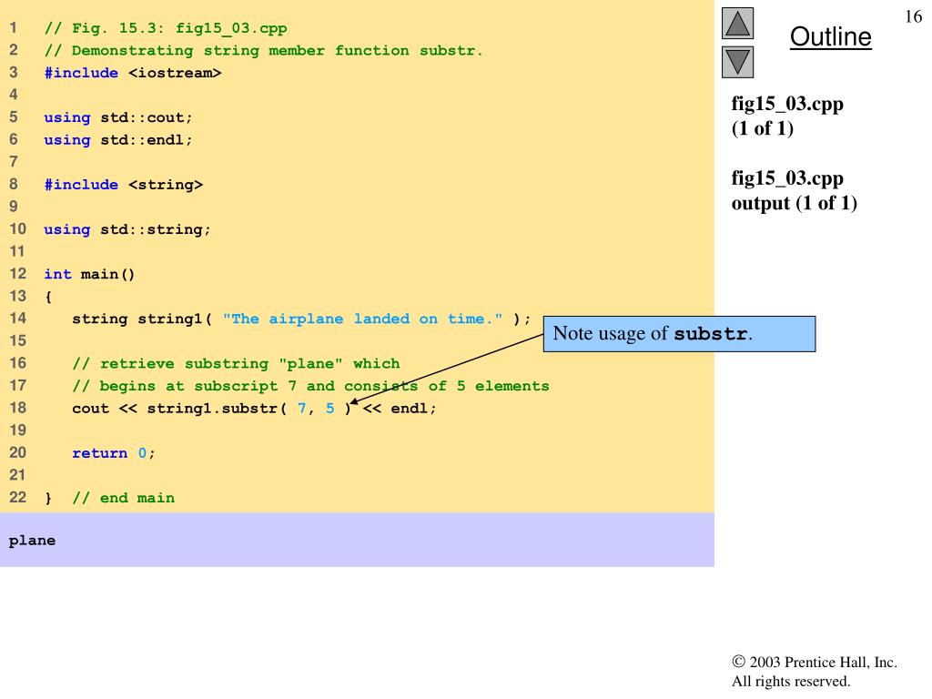Click the #include <iostream> code line
This screenshot has width=932, height=699.
point(133,73)
